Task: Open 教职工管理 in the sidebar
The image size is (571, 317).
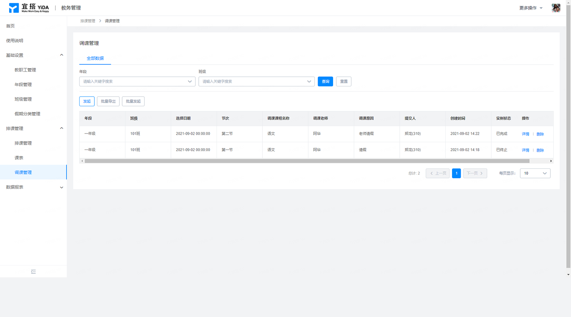Action: pos(25,70)
